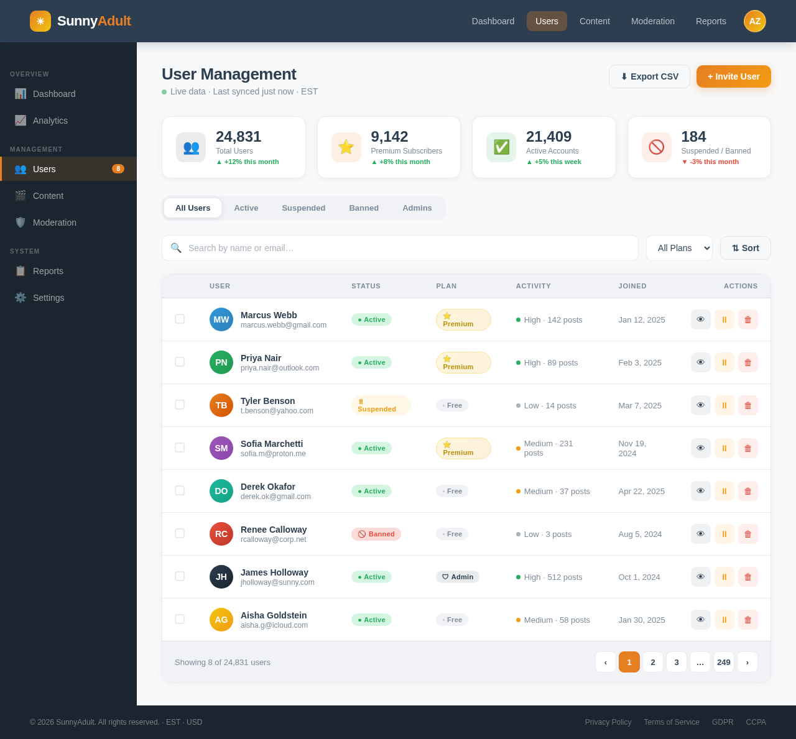The height and width of the screenshot is (739, 796).
Task: Open the All Plans dropdown
Action: click(679, 248)
